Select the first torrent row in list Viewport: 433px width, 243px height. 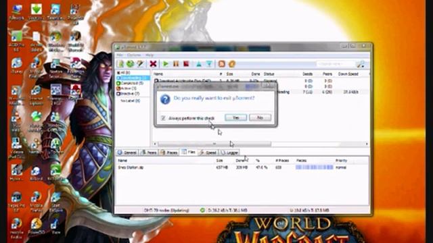(x=261, y=81)
